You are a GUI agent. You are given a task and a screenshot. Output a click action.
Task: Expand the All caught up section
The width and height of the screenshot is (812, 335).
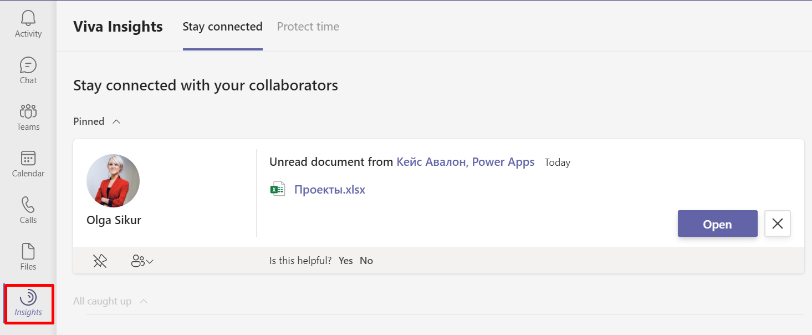click(x=144, y=301)
